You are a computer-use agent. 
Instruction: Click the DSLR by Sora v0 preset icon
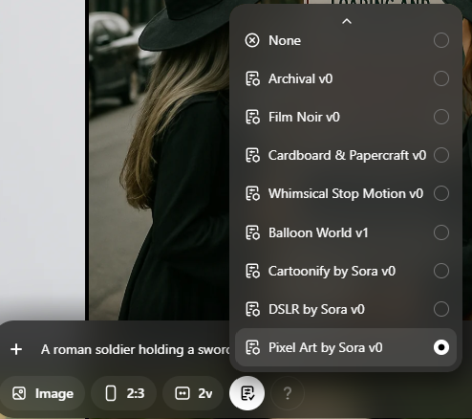coord(252,309)
